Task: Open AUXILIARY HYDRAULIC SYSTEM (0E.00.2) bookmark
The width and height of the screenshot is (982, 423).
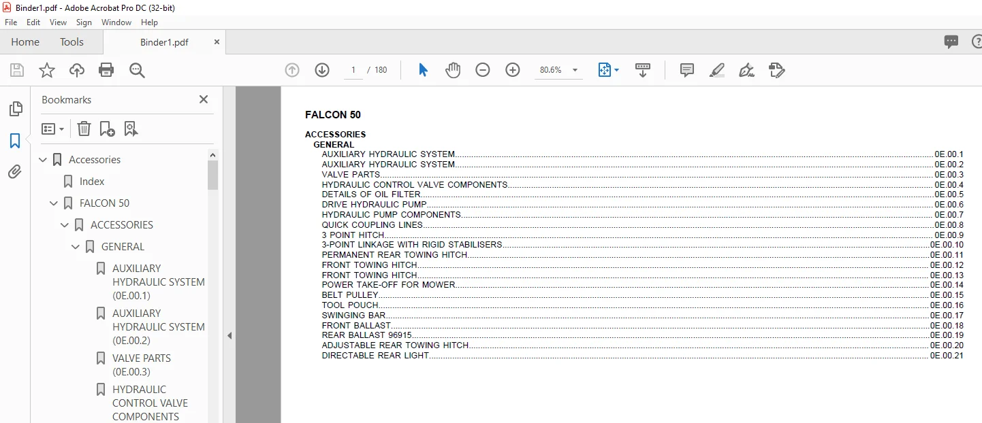Action: click(158, 327)
